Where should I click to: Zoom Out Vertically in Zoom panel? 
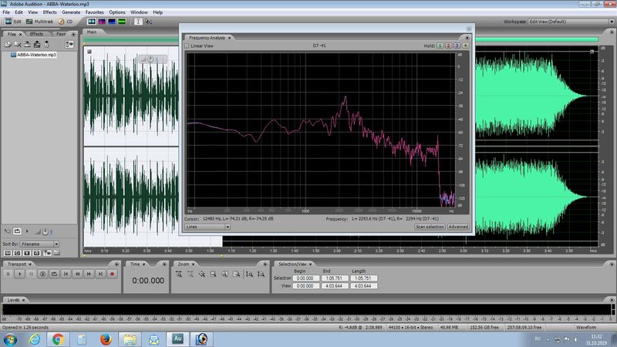[261, 275]
